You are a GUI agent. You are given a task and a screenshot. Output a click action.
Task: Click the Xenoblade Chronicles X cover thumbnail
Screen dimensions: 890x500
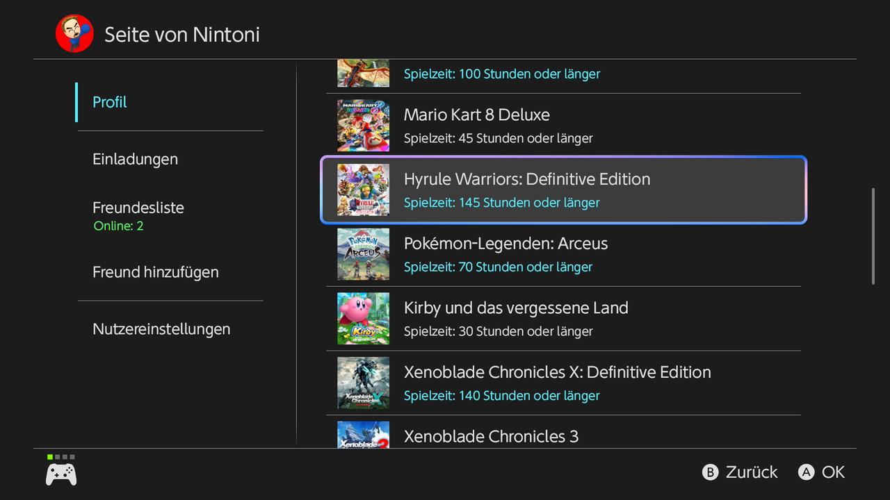pyautogui.click(x=363, y=383)
